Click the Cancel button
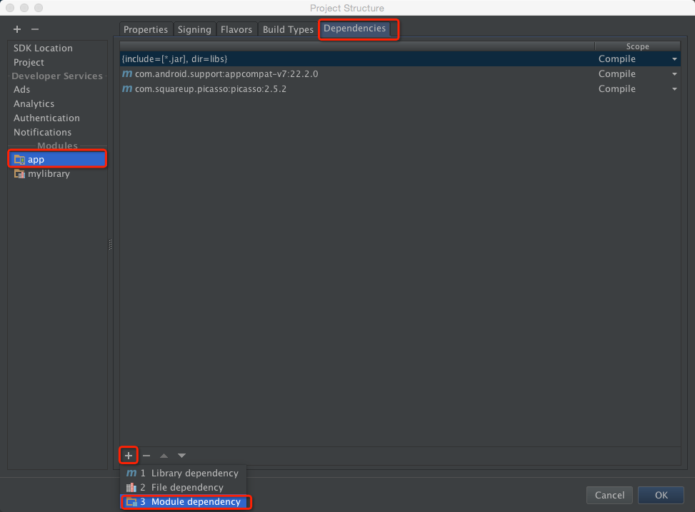Image resolution: width=695 pixels, height=512 pixels. point(609,495)
